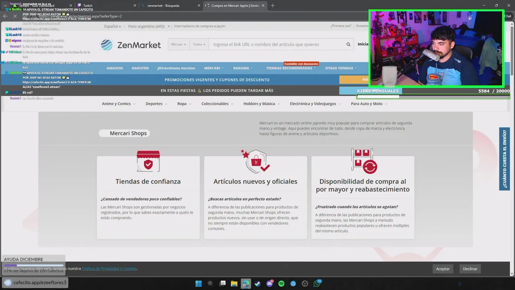Expand the Hobbies y Música category

coord(262,104)
